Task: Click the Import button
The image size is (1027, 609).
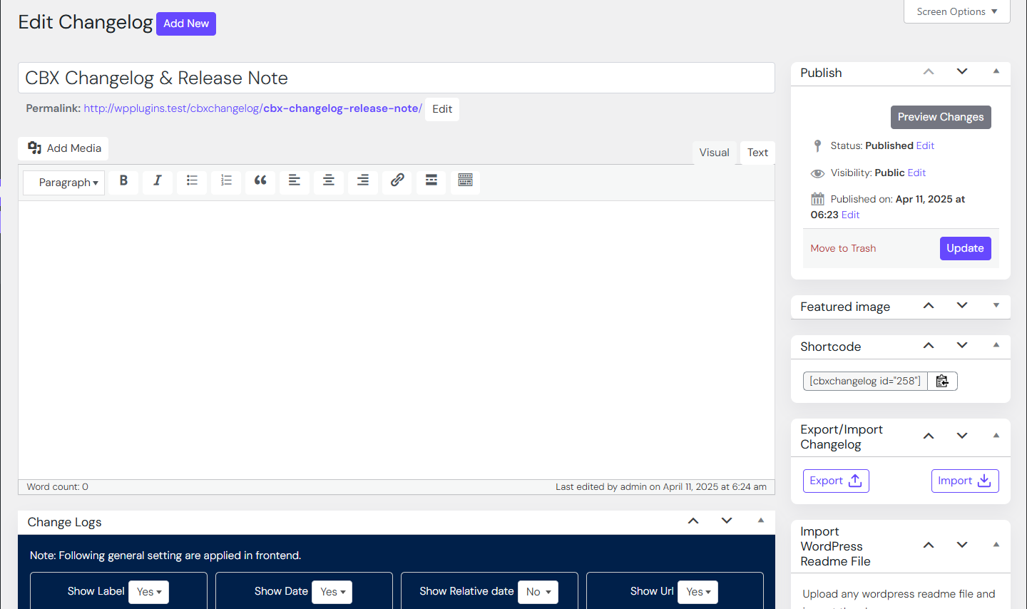Action: 965,481
